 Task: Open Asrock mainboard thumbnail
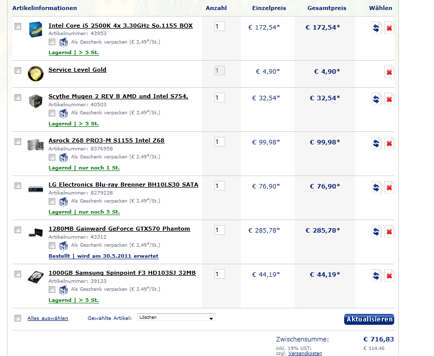click(36, 145)
